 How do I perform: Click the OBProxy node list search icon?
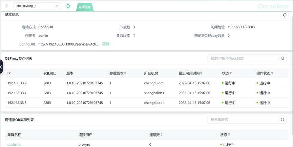282,58
